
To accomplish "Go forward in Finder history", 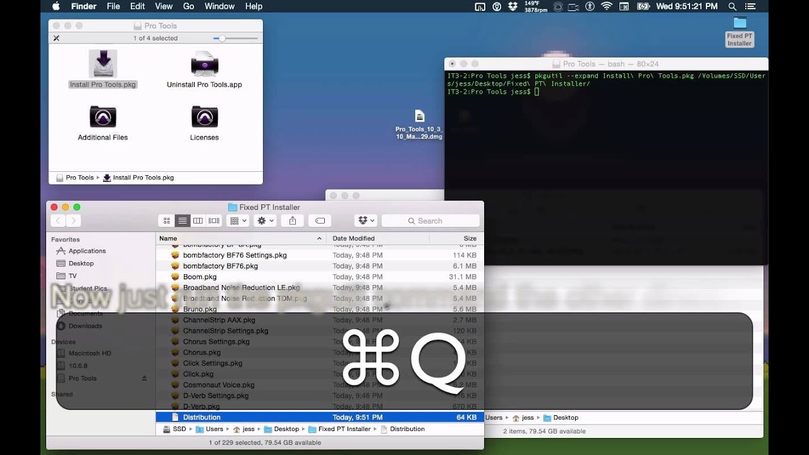I will click(73, 221).
